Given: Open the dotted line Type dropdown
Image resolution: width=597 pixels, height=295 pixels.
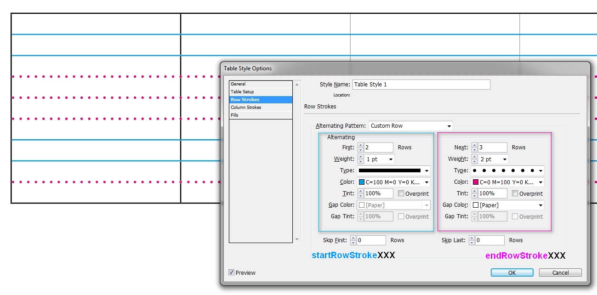Looking at the screenshot, I should tap(507, 170).
